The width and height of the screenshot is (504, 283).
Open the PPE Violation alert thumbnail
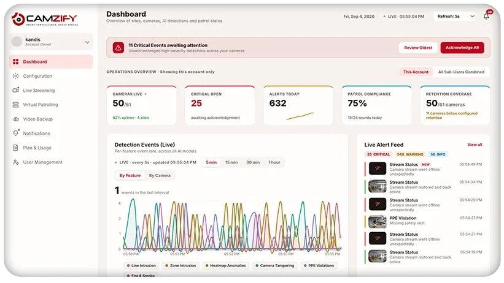click(x=377, y=221)
